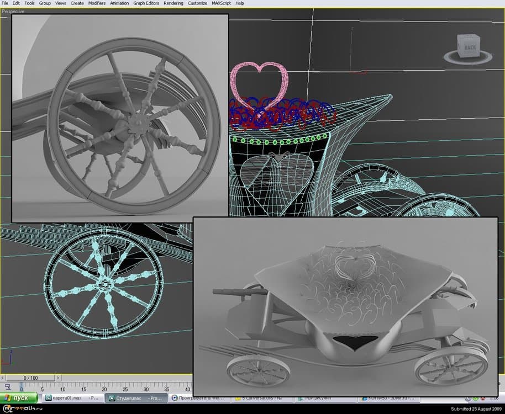505x414 pixels.
Task: Step time slider forward with right arrow
Action: [x=58, y=378]
